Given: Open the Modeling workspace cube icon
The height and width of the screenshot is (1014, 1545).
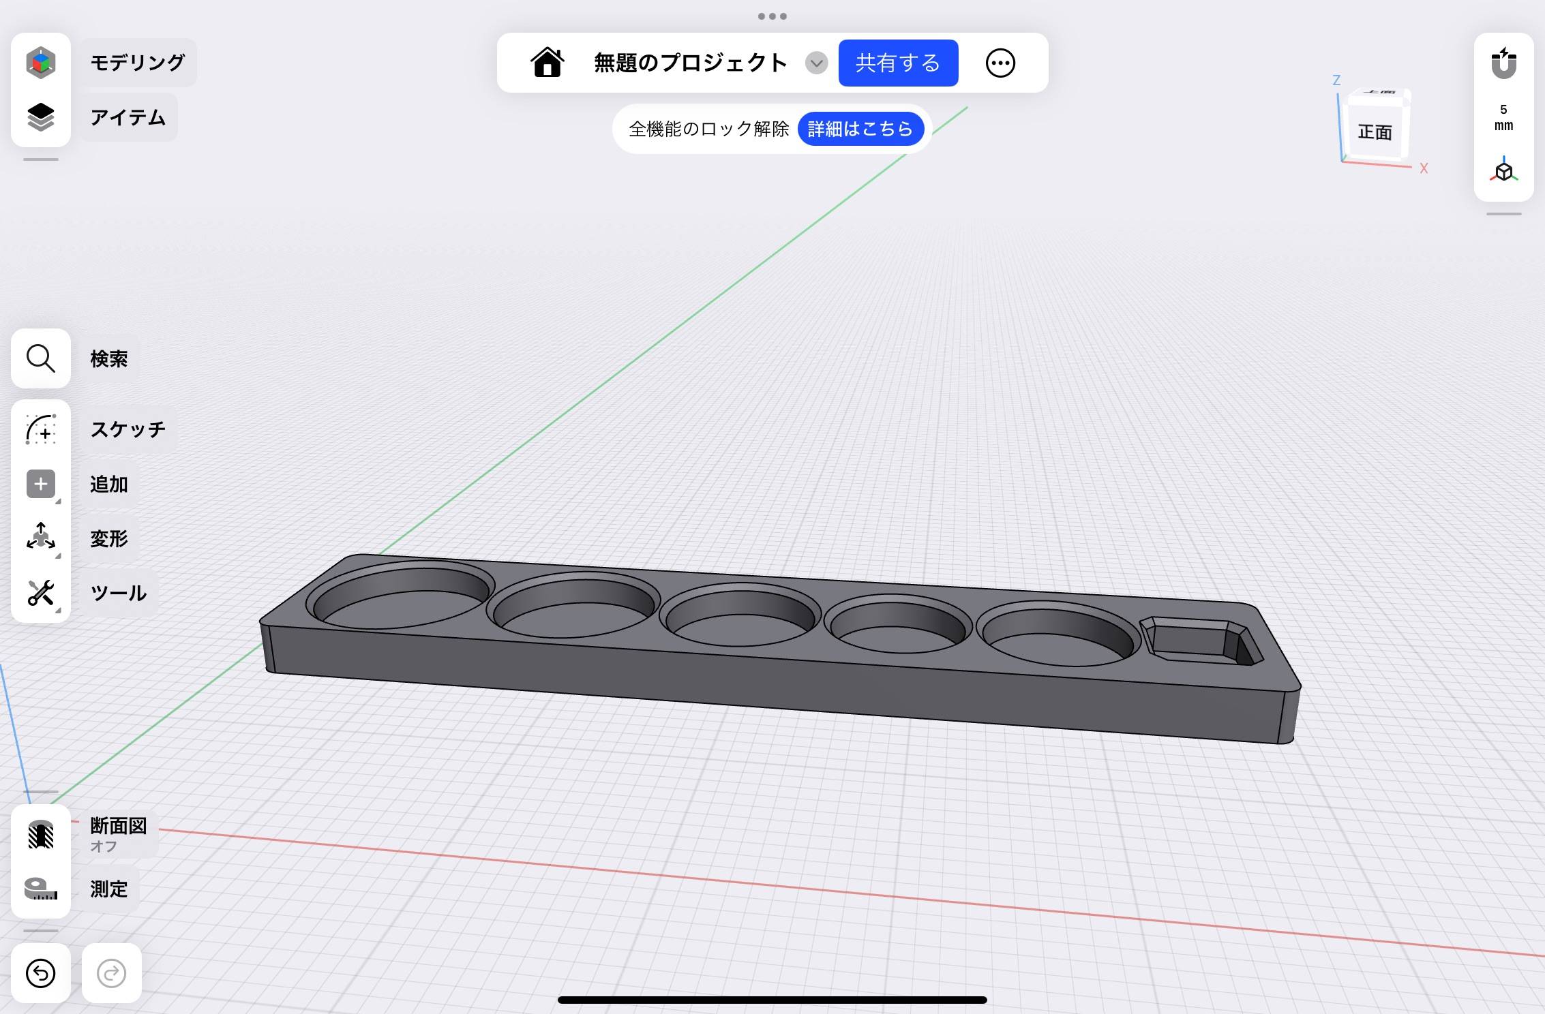Looking at the screenshot, I should pyautogui.click(x=41, y=63).
